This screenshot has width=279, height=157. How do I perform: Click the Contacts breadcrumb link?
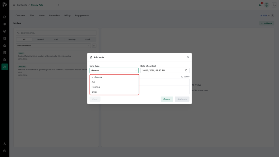tap(22, 5)
